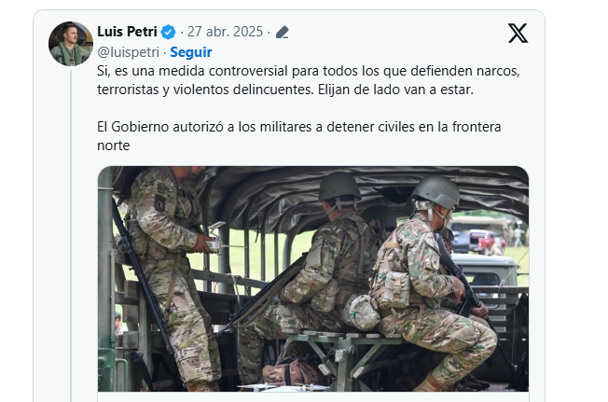Image resolution: width=608 pixels, height=402 pixels.
Task: Open the 27 abr. 2025 timestamp
Action: pos(225,32)
